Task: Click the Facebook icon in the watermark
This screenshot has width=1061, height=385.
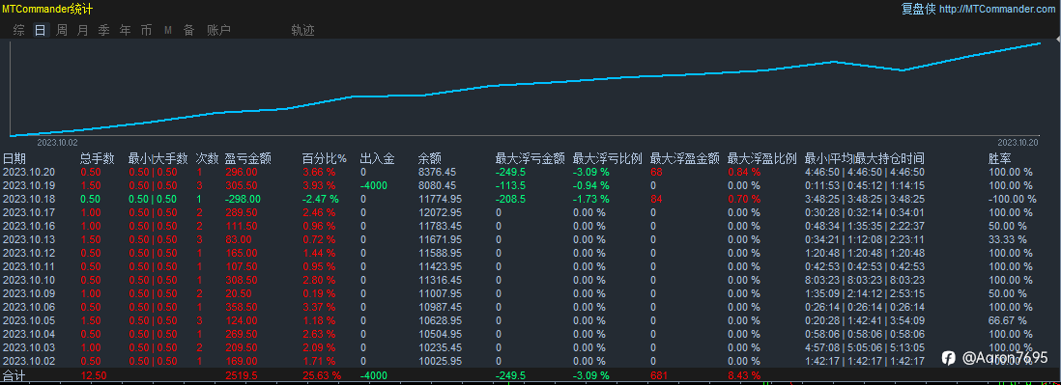Action: [949, 358]
